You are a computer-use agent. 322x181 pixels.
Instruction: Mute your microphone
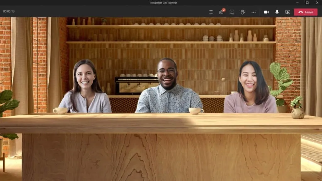coord(276,12)
